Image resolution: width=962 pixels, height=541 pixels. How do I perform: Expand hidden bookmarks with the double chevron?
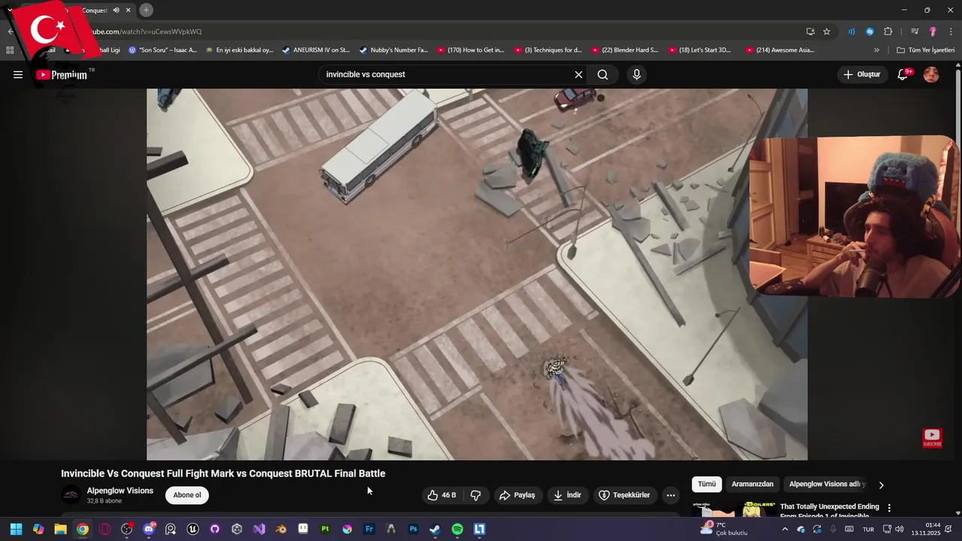pos(876,50)
